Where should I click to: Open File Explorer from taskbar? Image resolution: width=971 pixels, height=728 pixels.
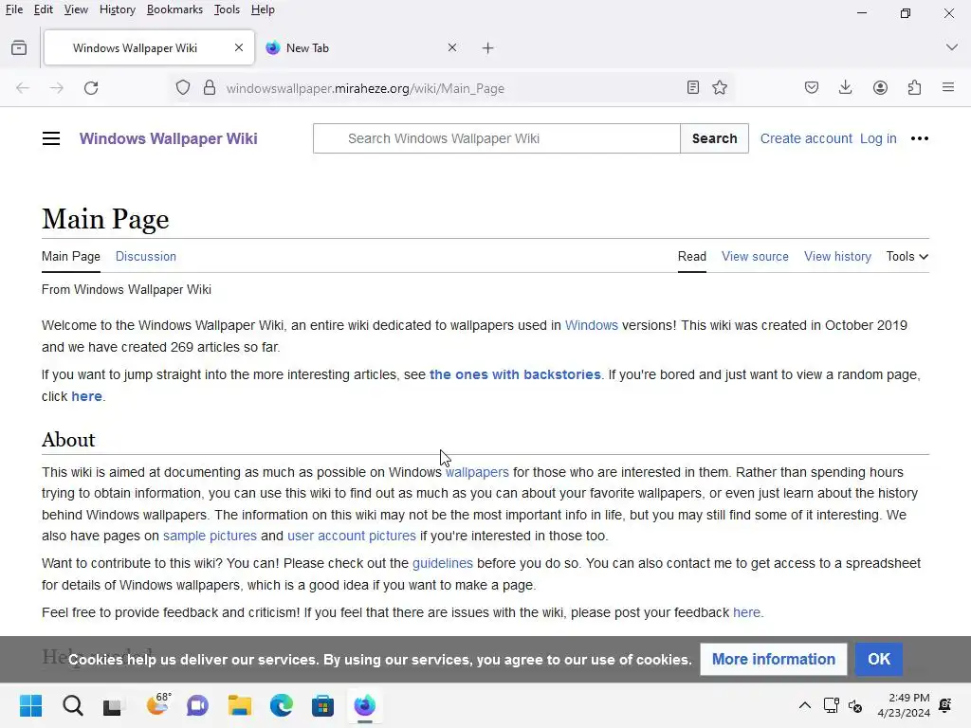(x=240, y=705)
